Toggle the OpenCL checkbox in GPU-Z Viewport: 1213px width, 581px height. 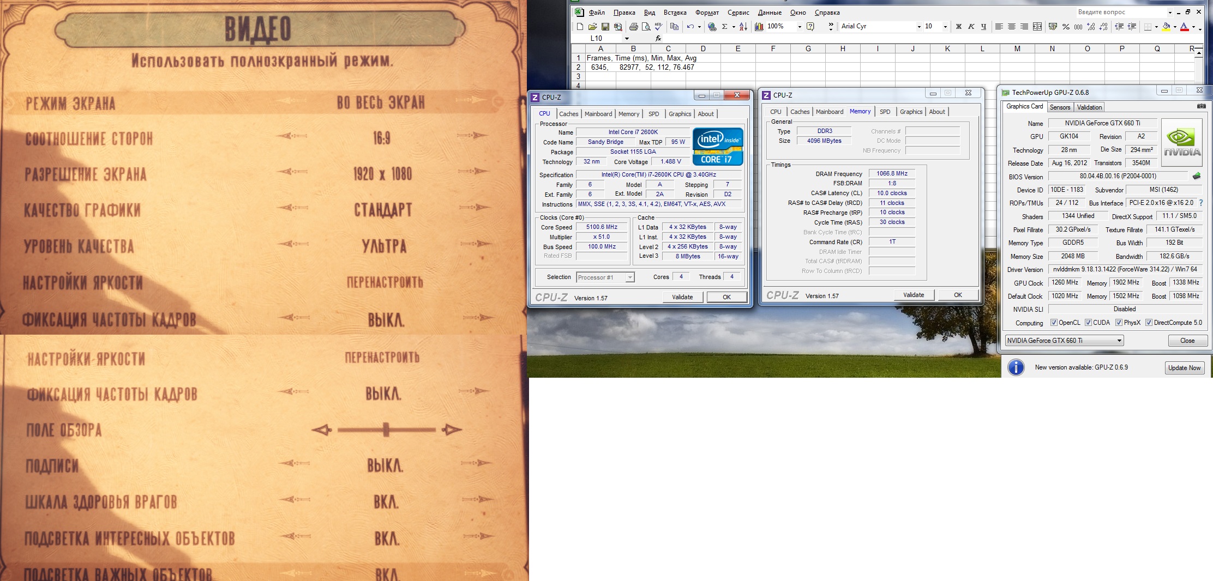[1054, 323]
